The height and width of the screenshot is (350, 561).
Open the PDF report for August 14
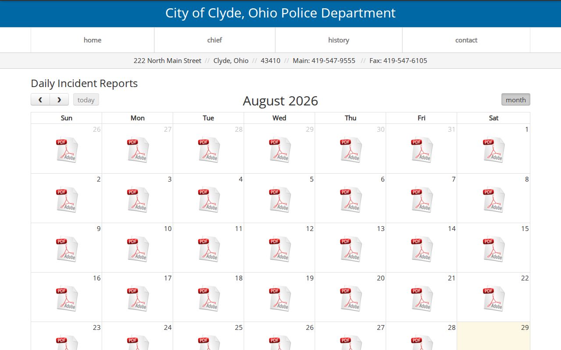coord(422,249)
